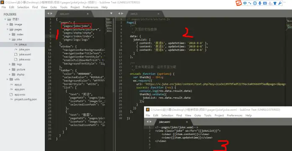Viewport: 292px width, 151px height.
Task: Expand the image folder in sidebar
Action: [8, 24]
